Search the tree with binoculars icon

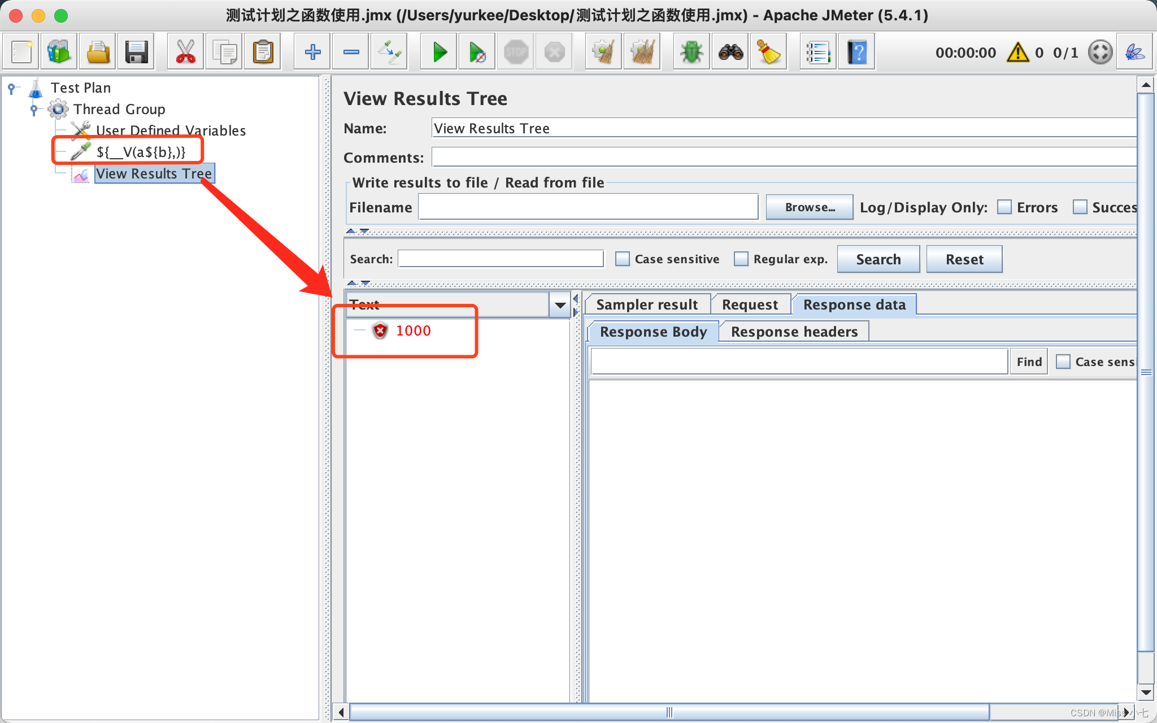[x=730, y=53]
